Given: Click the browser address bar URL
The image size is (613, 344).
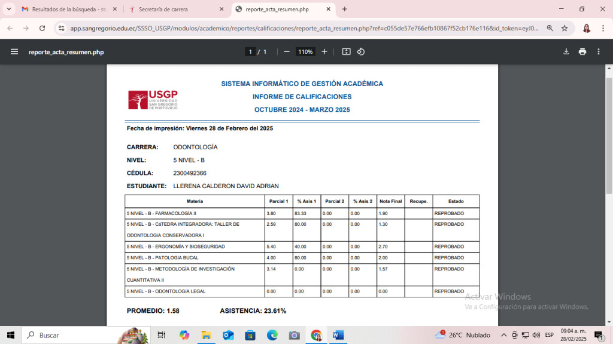Looking at the screenshot, I should click(x=299, y=28).
